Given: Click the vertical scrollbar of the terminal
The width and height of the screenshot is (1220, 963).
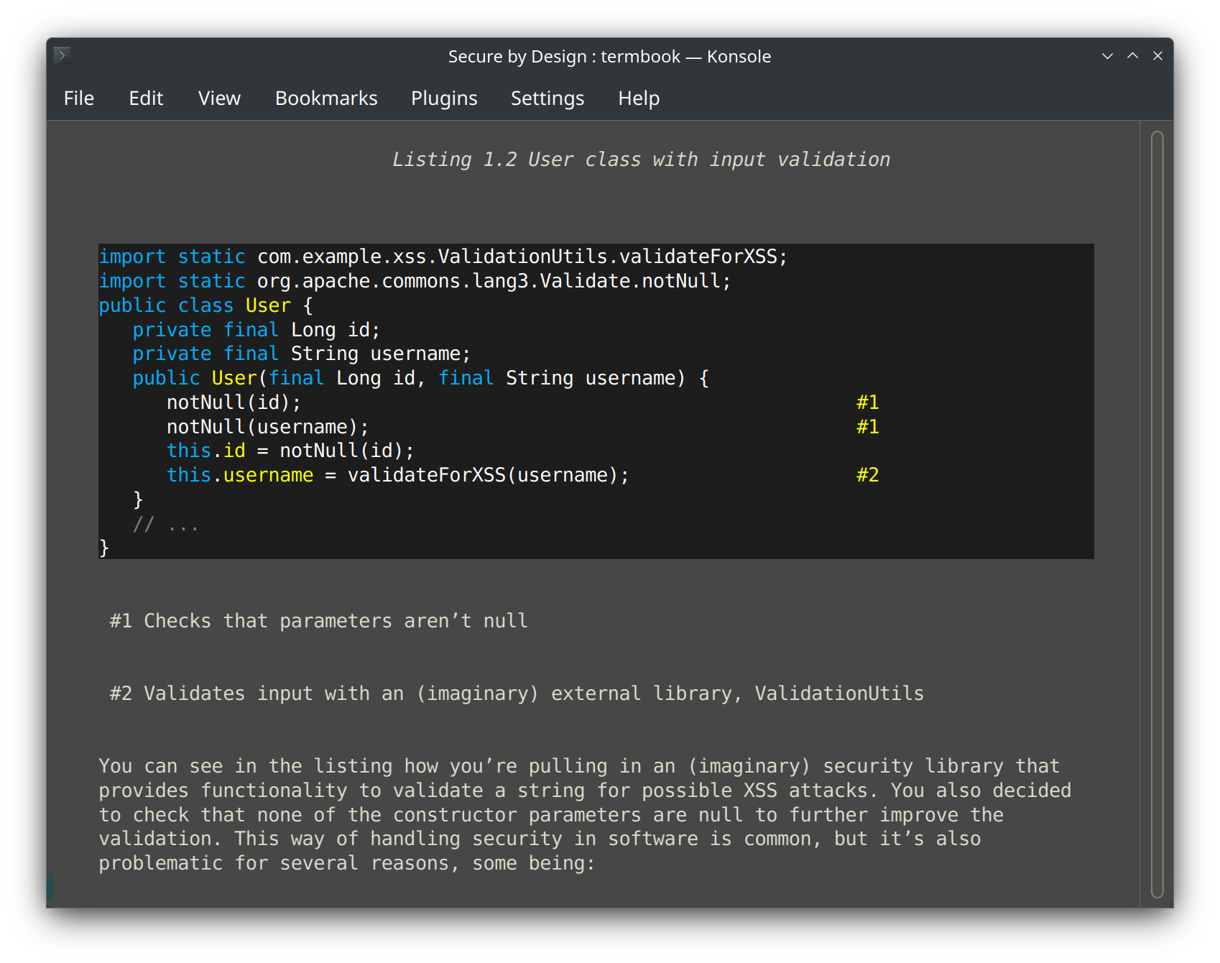Looking at the screenshot, I should pos(1157,514).
